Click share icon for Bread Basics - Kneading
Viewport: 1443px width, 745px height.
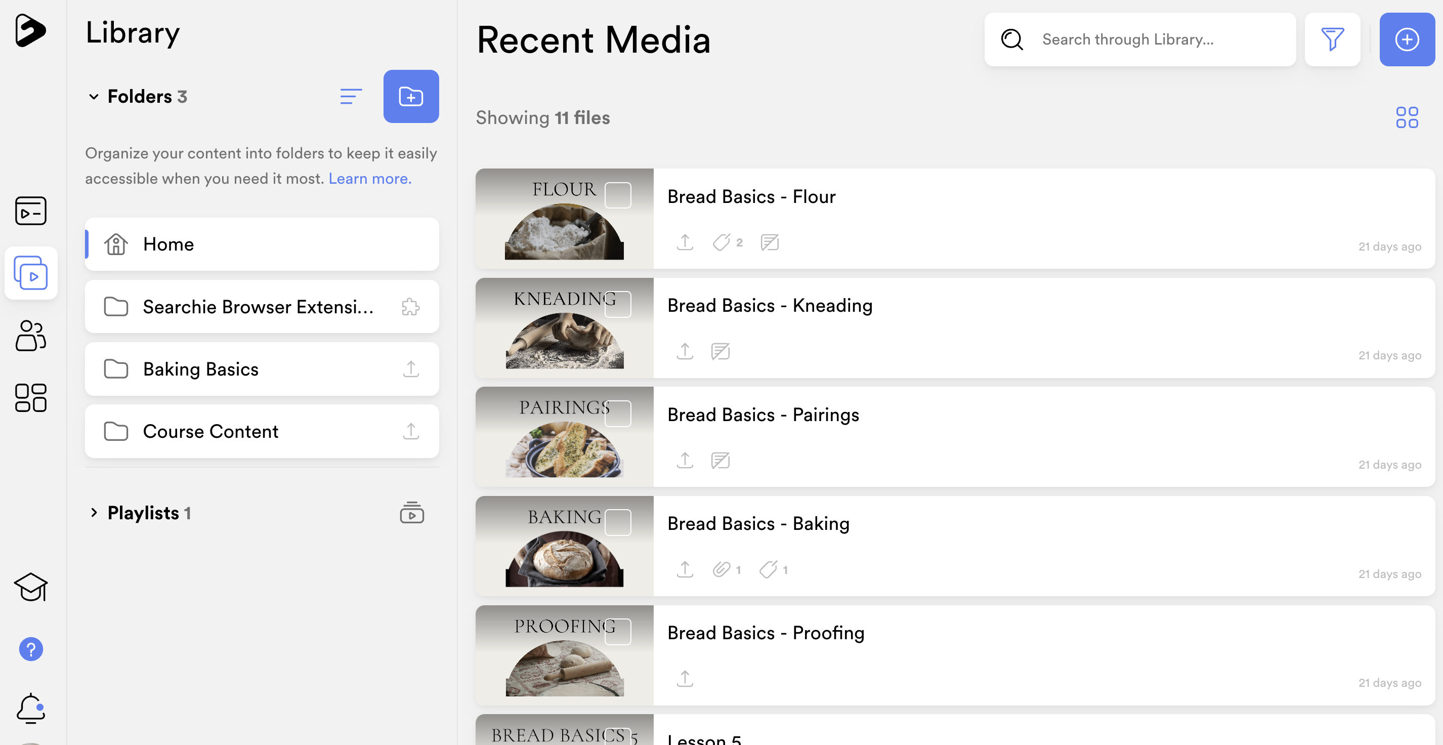(x=685, y=351)
